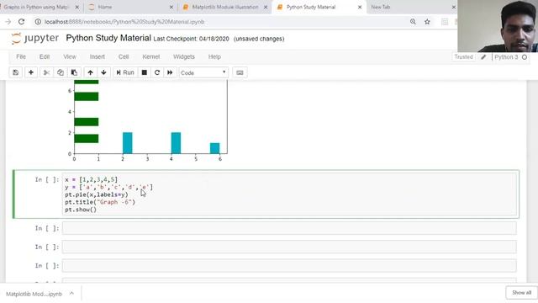Viewport: 538px width, 303px height.
Task: Move selected cell up arrow
Action: pyautogui.click(x=90, y=72)
